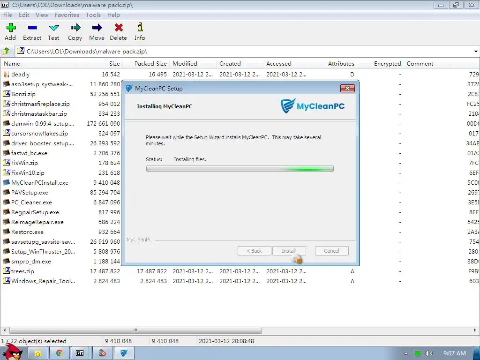Select MyCleanPCInstall.exe file icon

pyautogui.click(x=6, y=182)
